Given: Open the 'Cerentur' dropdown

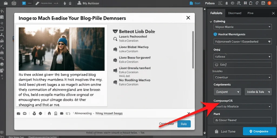Looking at the screenshot, I should point(243,77).
